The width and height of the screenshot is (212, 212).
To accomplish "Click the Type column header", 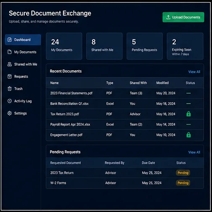I will tap(110, 83).
